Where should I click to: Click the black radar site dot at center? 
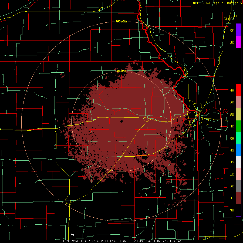[122, 121]
